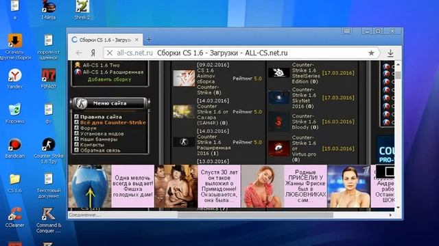
Task: Open Counter Strike 1.6 от Сахара link
Action: pos(213,115)
